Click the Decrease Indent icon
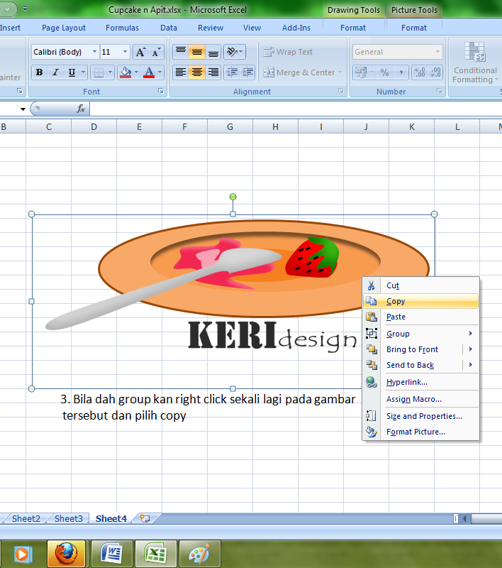This screenshot has width=502, height=568. point(232,72)
